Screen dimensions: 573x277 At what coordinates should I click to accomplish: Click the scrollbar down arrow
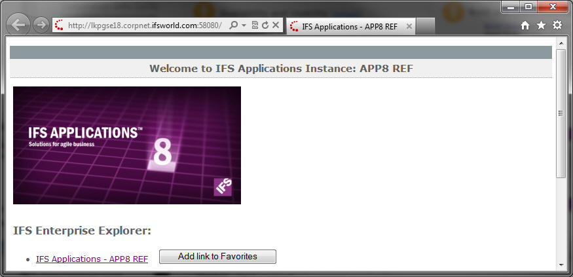pyautogui.click(x=561, y=265)
